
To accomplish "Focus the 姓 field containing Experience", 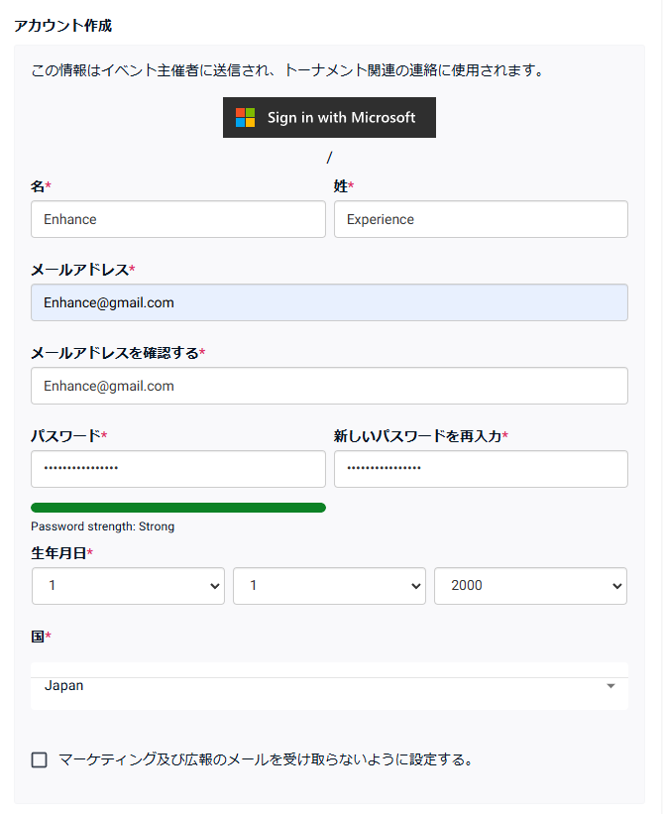I will [x=481, y=219].
